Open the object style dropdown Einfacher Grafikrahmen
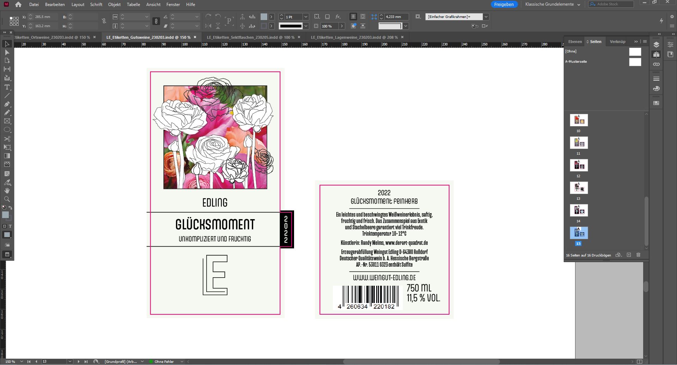The height and width of the screenshot is (365, 677). [486, 17]
